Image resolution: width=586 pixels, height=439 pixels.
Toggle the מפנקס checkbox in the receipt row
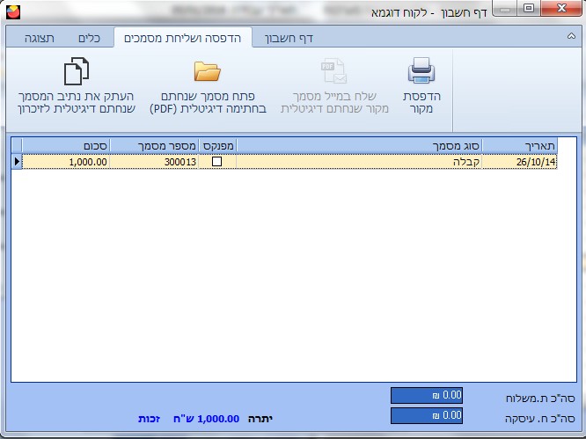[216, 162]
